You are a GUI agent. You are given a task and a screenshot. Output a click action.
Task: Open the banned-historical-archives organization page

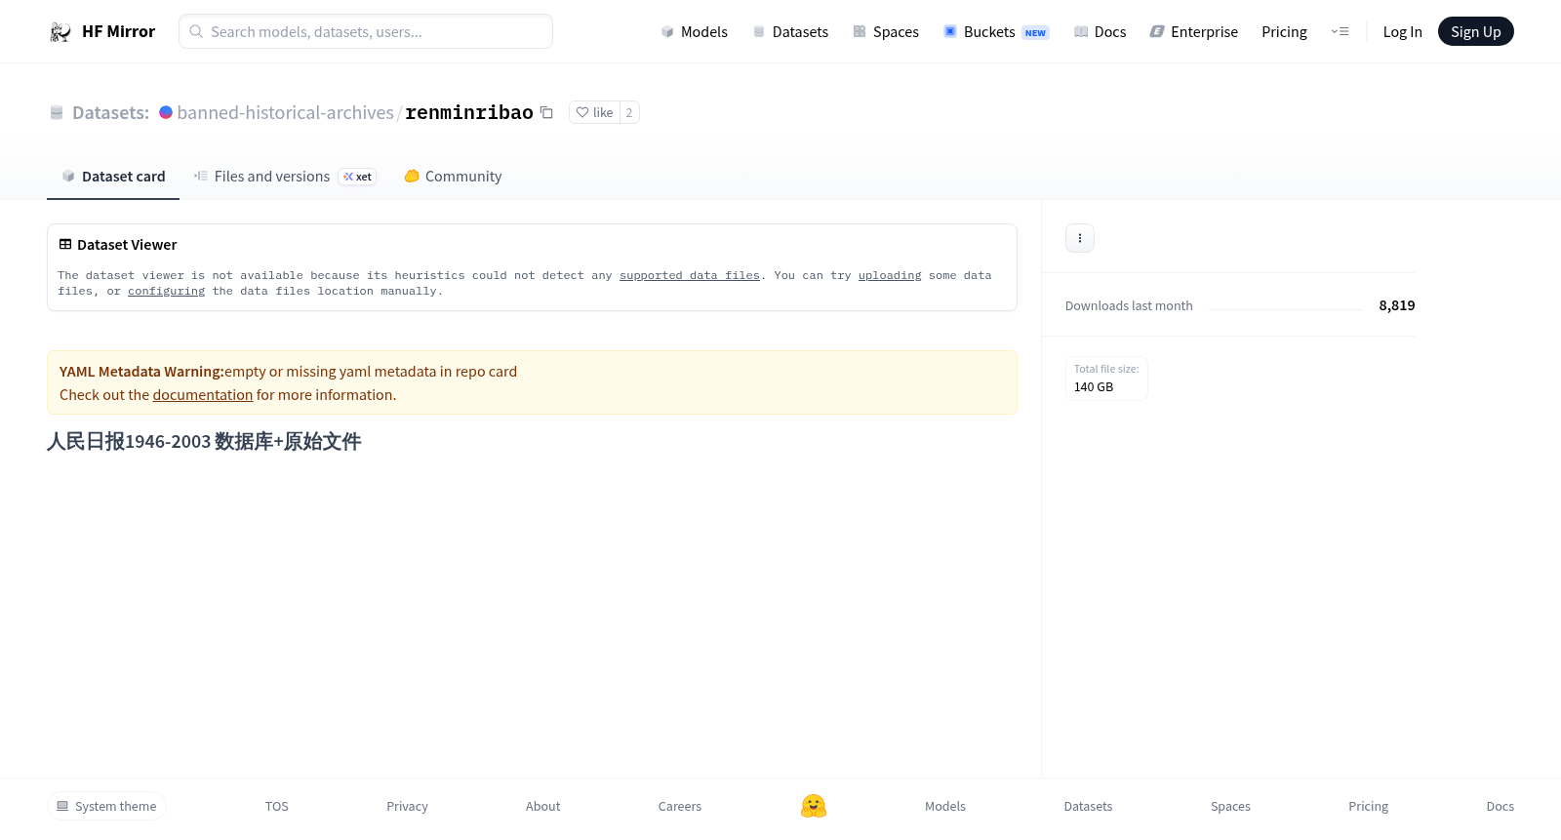[286, 112]
